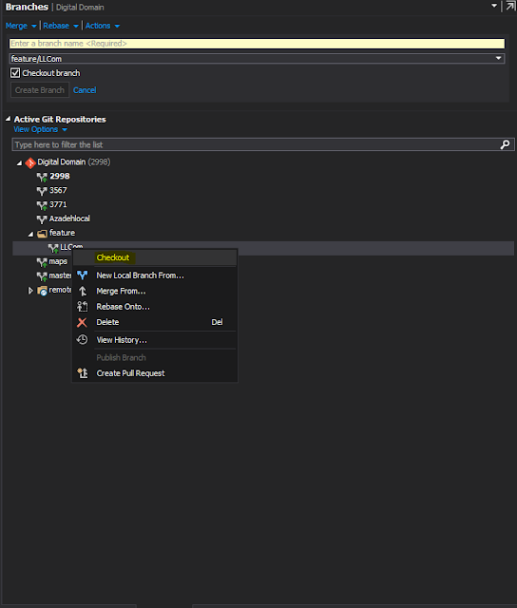Click the filter list text box
517x608 pixels.
click(263, 144)
